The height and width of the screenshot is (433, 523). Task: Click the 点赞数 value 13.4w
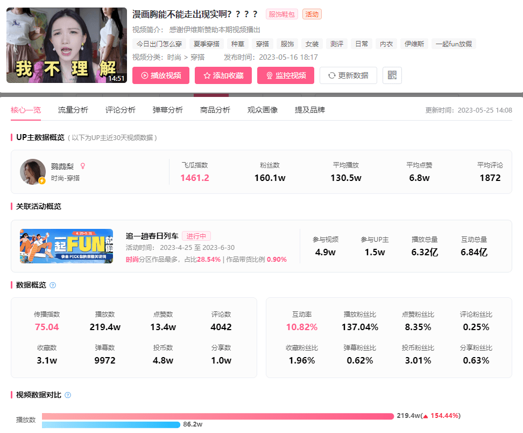coord(163,327)
